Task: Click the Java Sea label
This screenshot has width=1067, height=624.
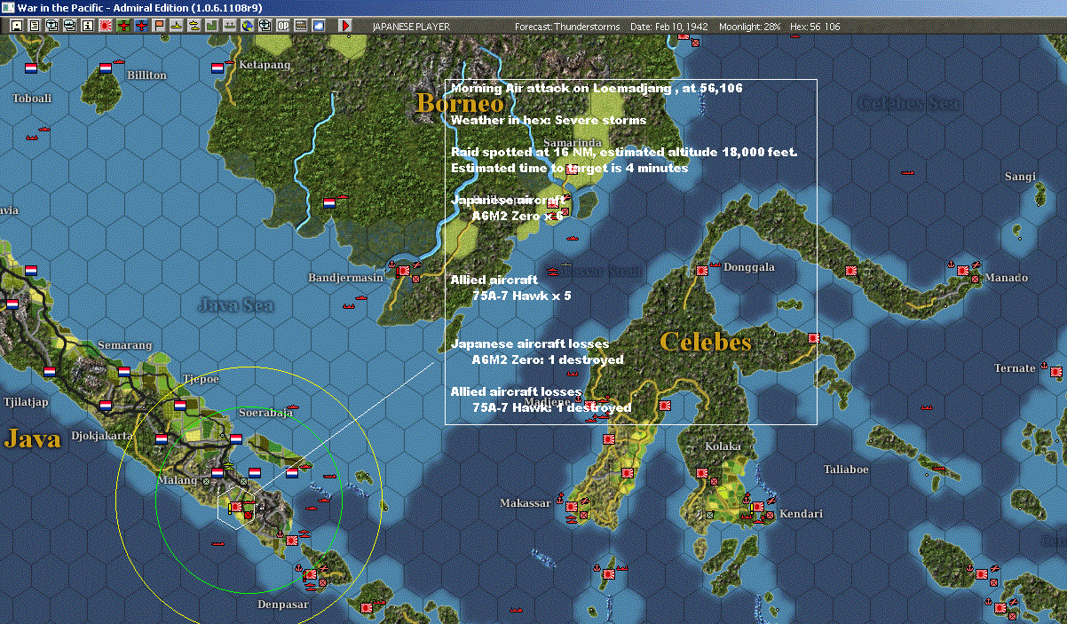Action: pyautogui.click(x=235, y=304)
